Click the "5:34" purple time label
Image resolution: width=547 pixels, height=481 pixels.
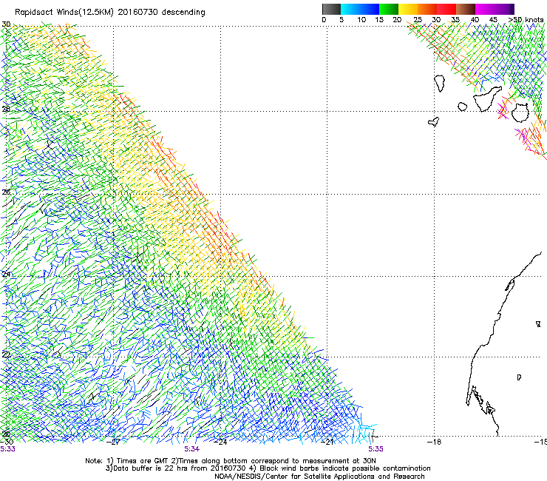[x=192, y=449]
